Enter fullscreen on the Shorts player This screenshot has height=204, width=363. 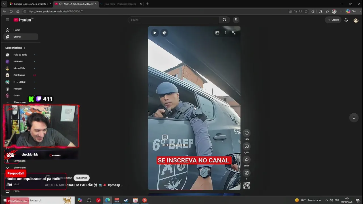tap(234, 33)
